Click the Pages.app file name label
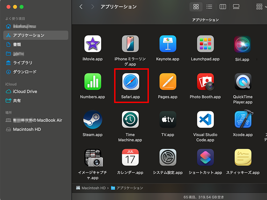The image size is (267, 200). pos(168,97)
